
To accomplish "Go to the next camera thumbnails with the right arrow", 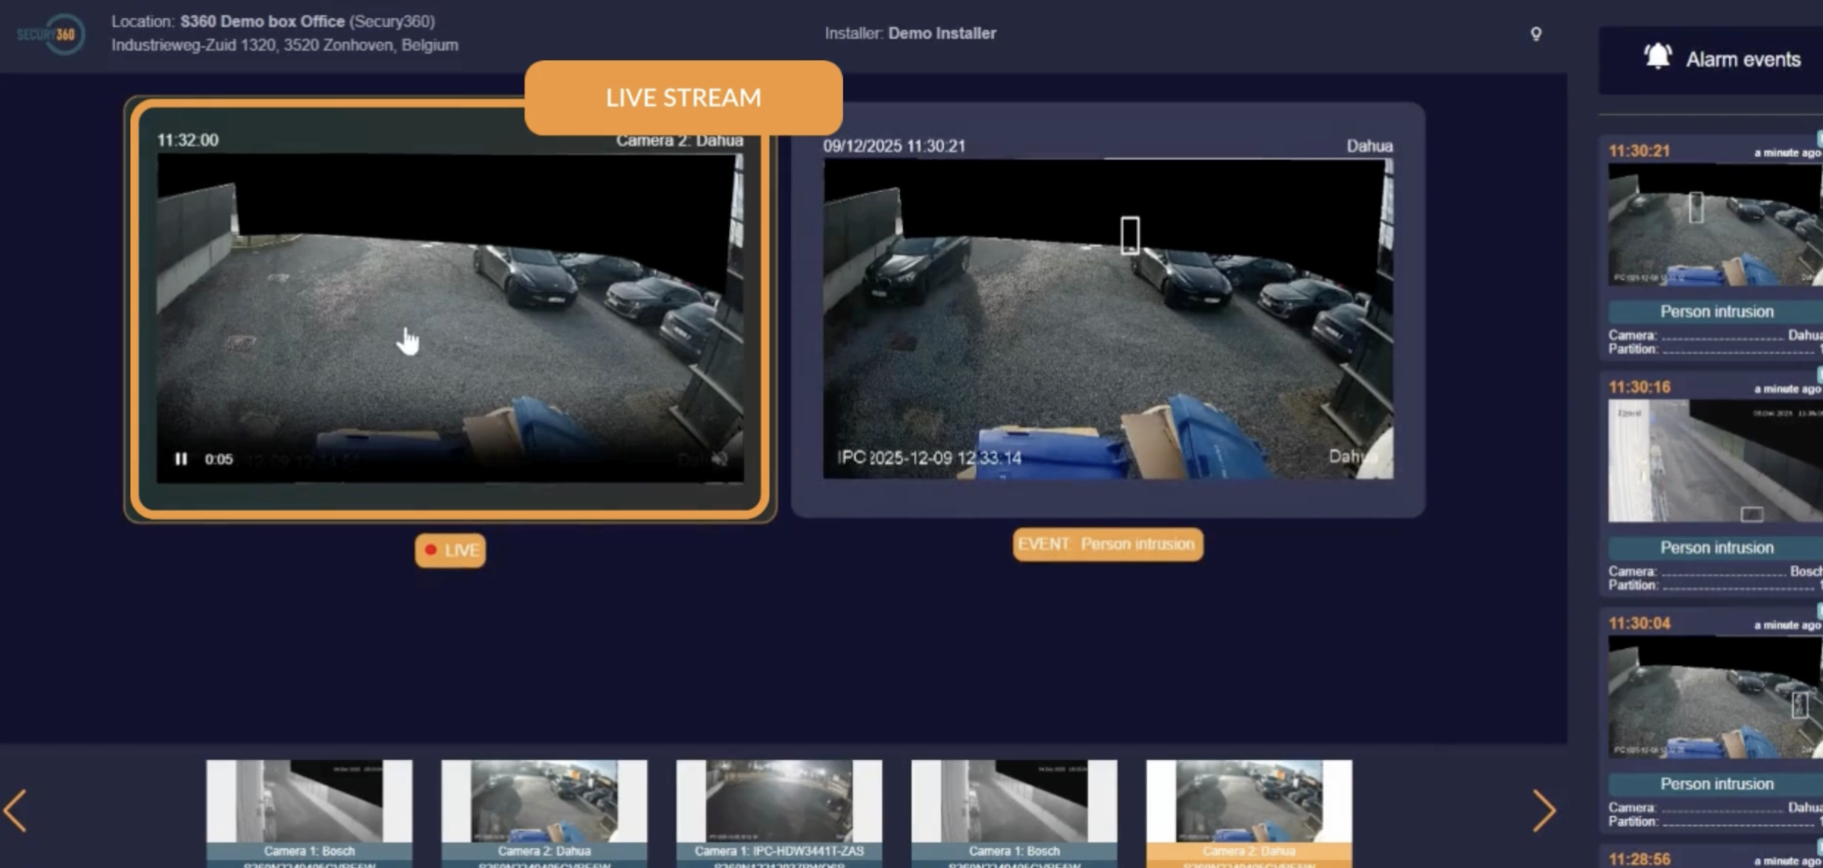I will (1544, 811).
